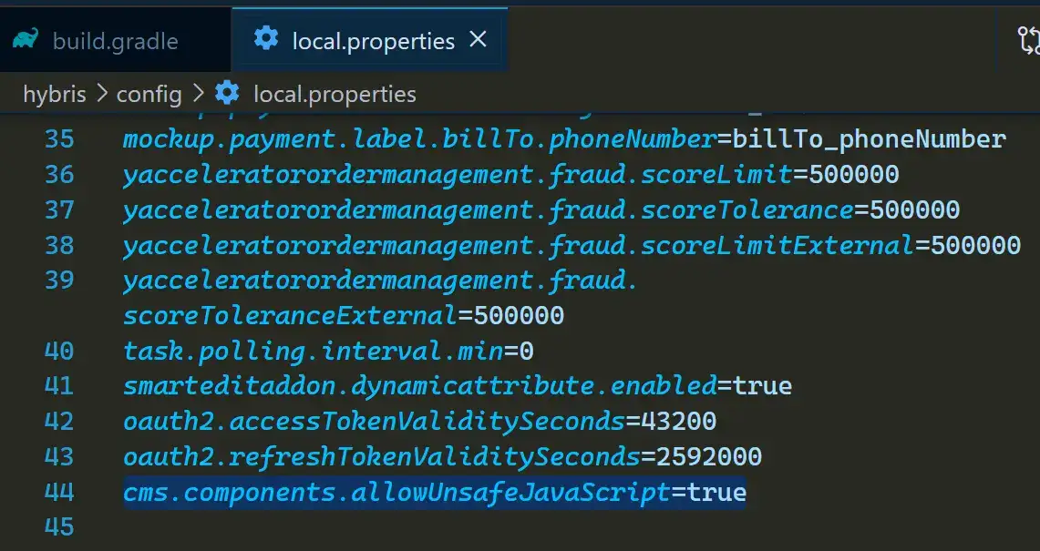Click line number 40 in the gutter
This screenshot has height=551, width=1040.
pos(59,351)
